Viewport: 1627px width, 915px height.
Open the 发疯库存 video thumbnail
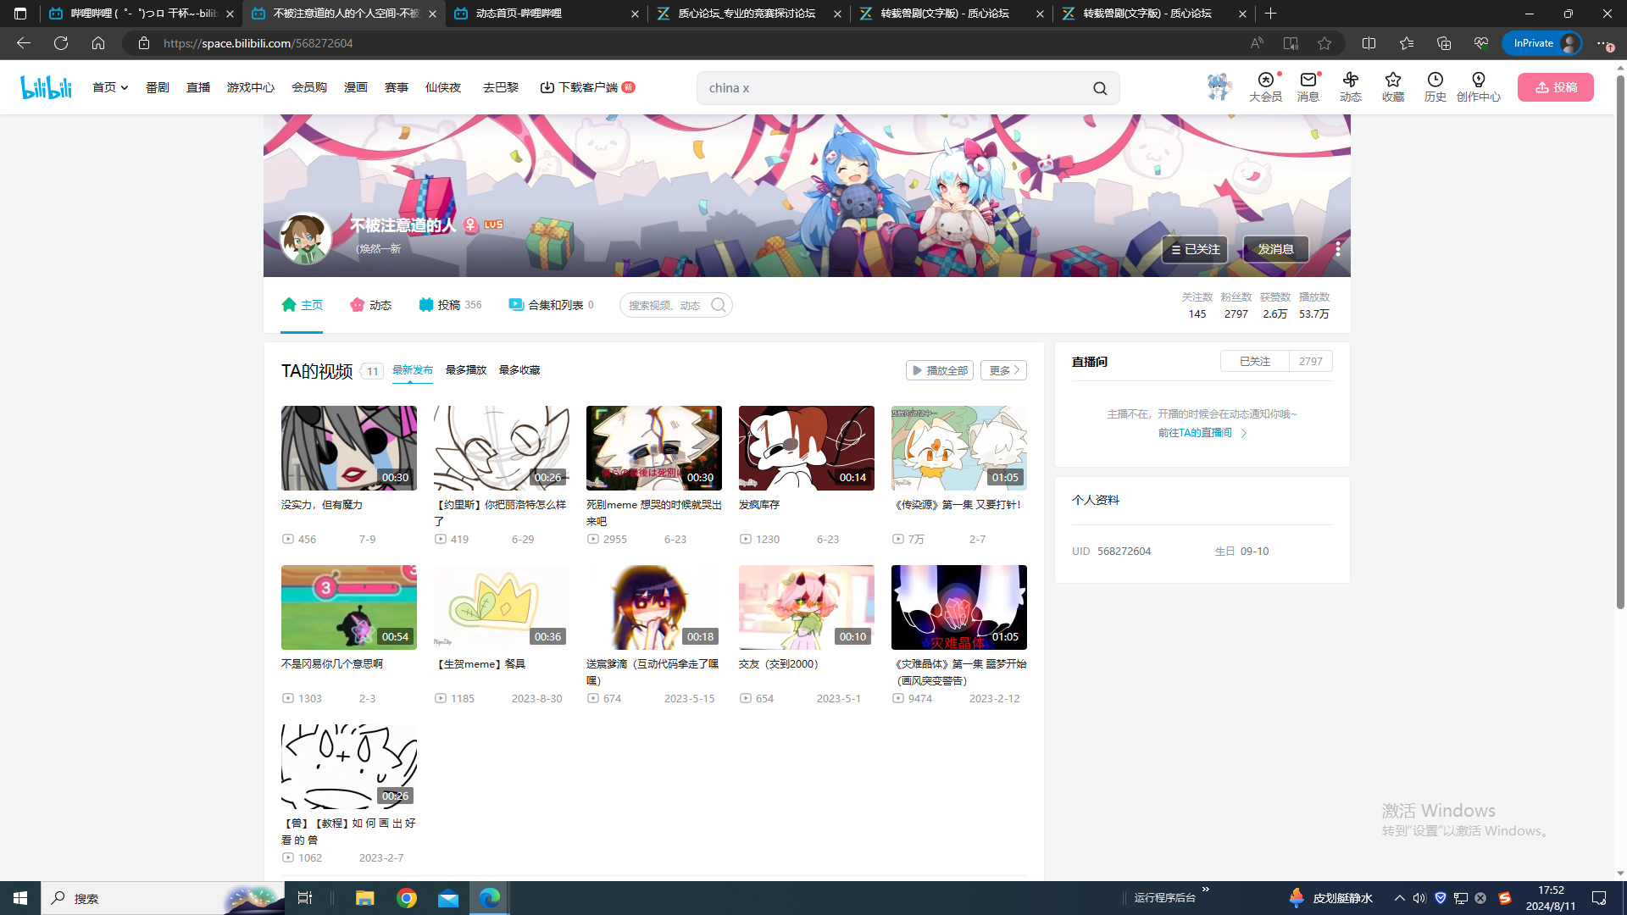coord(806,447)
